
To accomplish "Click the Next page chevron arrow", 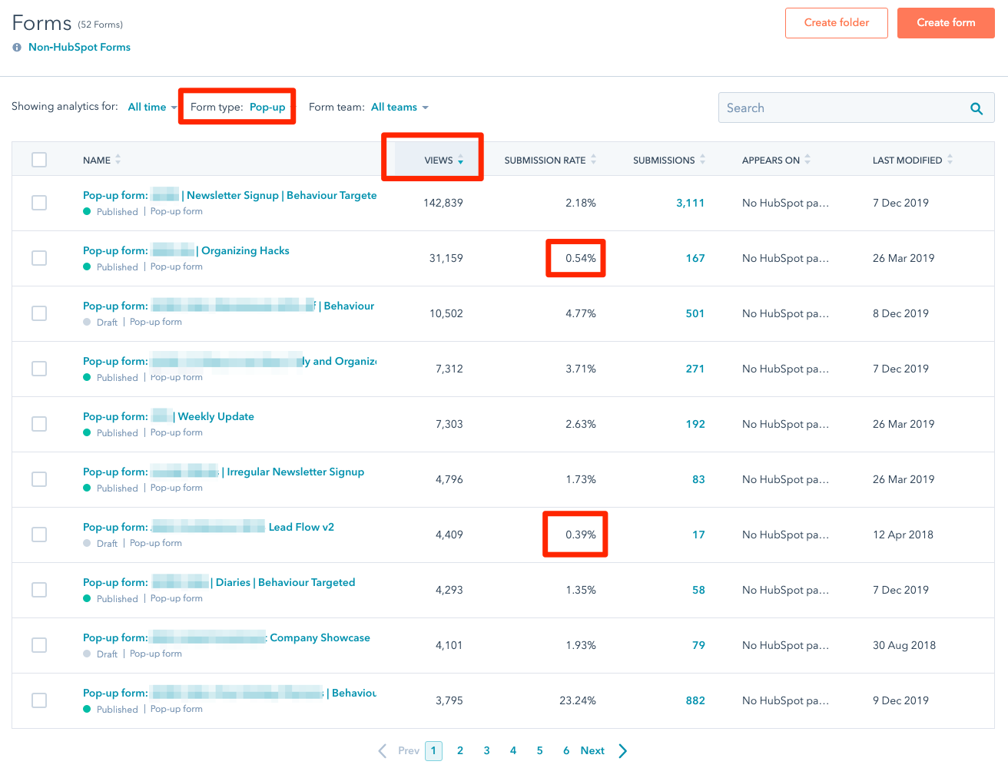I will (x=622, y=750).
